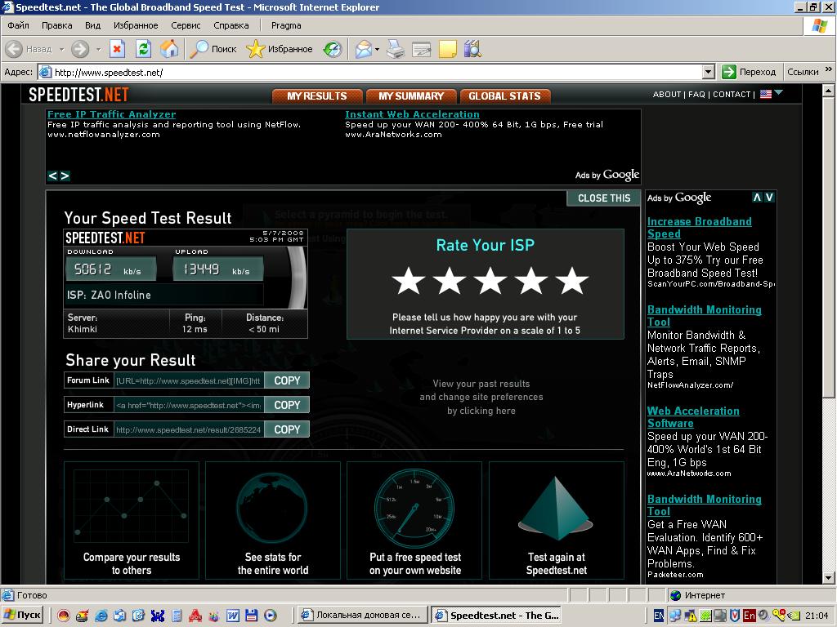Open the Web Acceleration Software ad link
837x627 pixels.
click(693, 417)
